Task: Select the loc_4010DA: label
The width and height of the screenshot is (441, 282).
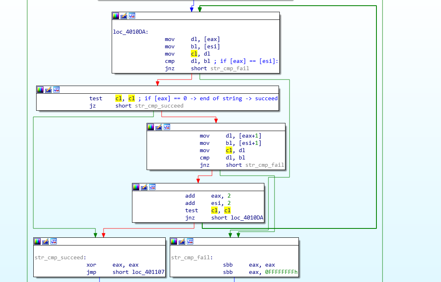Action: tap(131, 32)
